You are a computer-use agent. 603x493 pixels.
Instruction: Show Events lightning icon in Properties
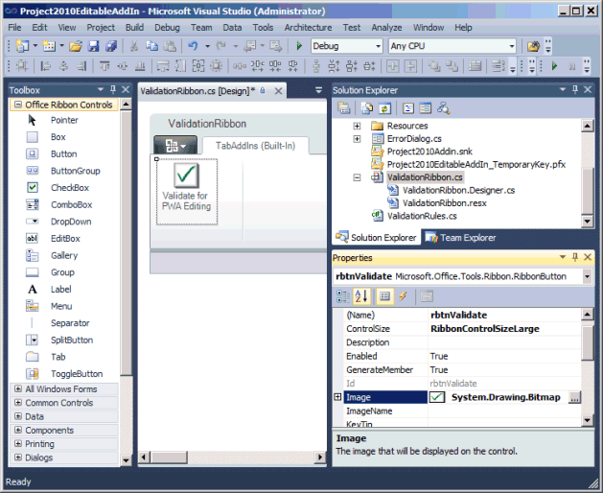tap(403, 296)
